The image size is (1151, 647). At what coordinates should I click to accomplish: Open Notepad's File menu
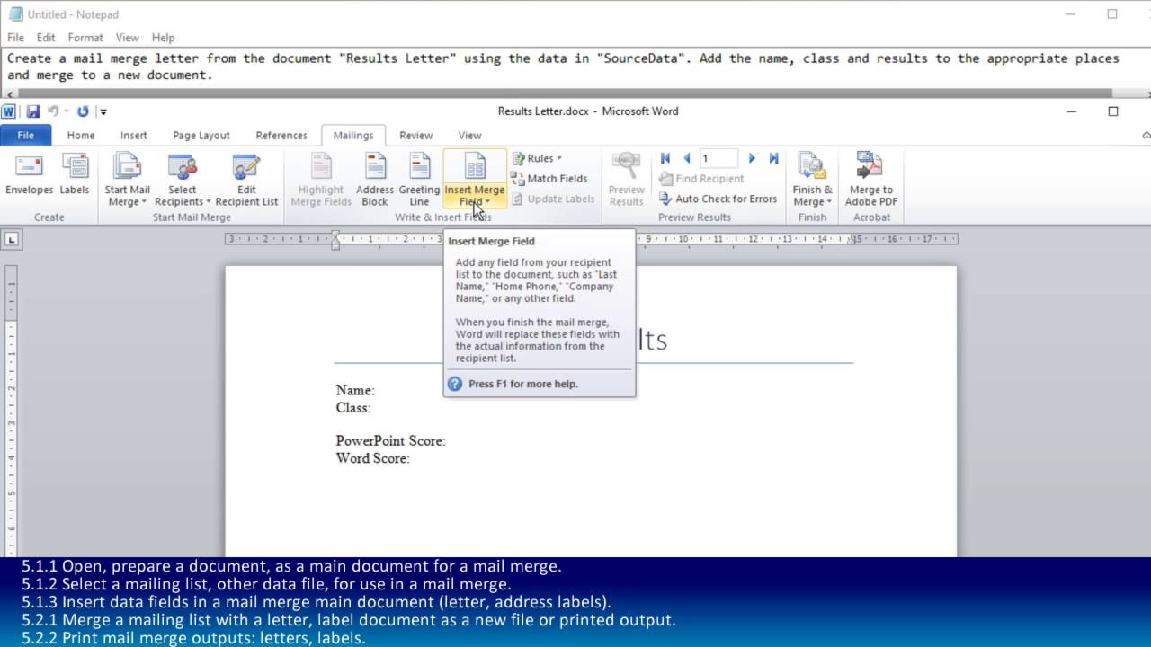click(x=15, y=38)
